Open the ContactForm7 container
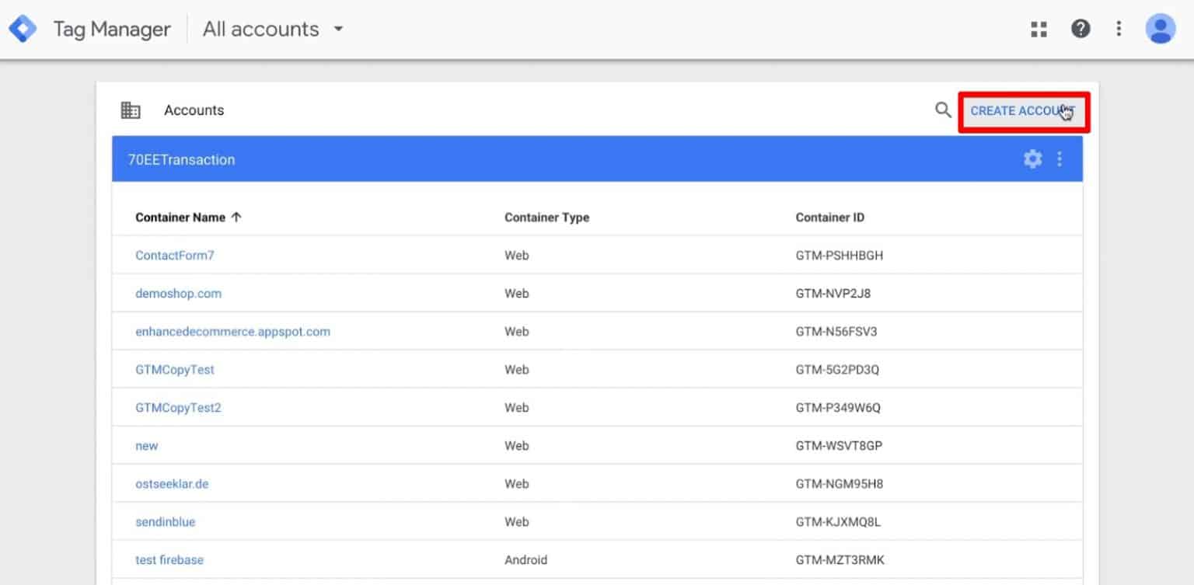 click(175, 255)
